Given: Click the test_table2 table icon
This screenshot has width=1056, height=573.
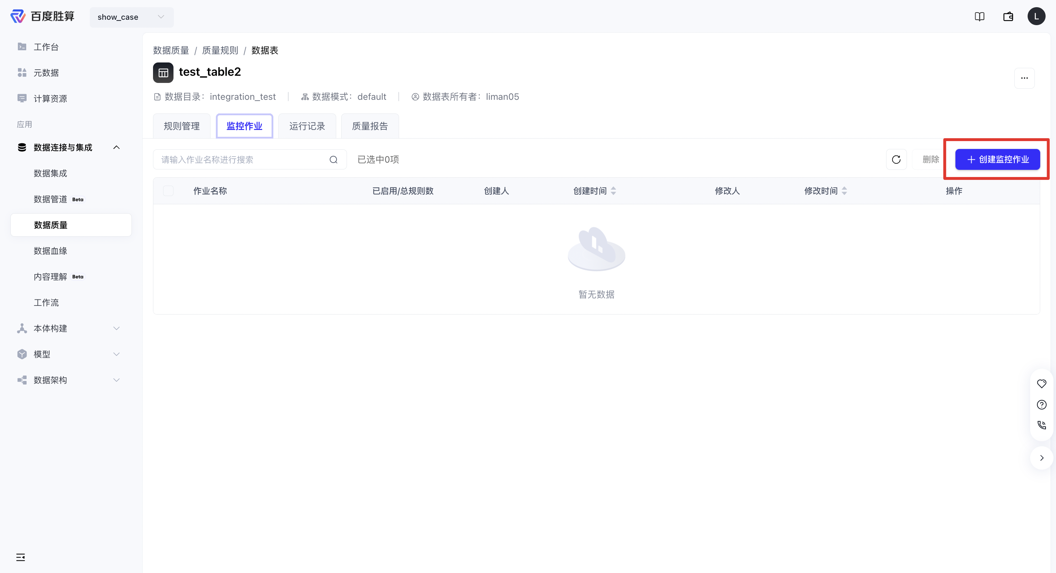Looking at the screenshot, I should (163, 73).
